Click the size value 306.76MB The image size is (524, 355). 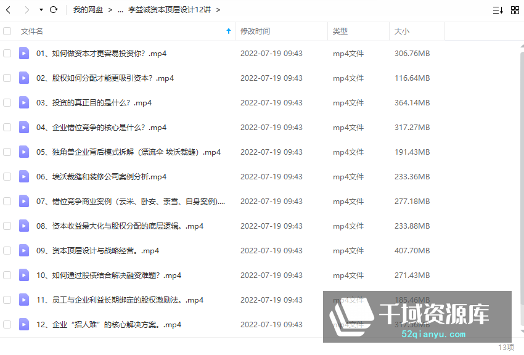click(x=412, y=54)
